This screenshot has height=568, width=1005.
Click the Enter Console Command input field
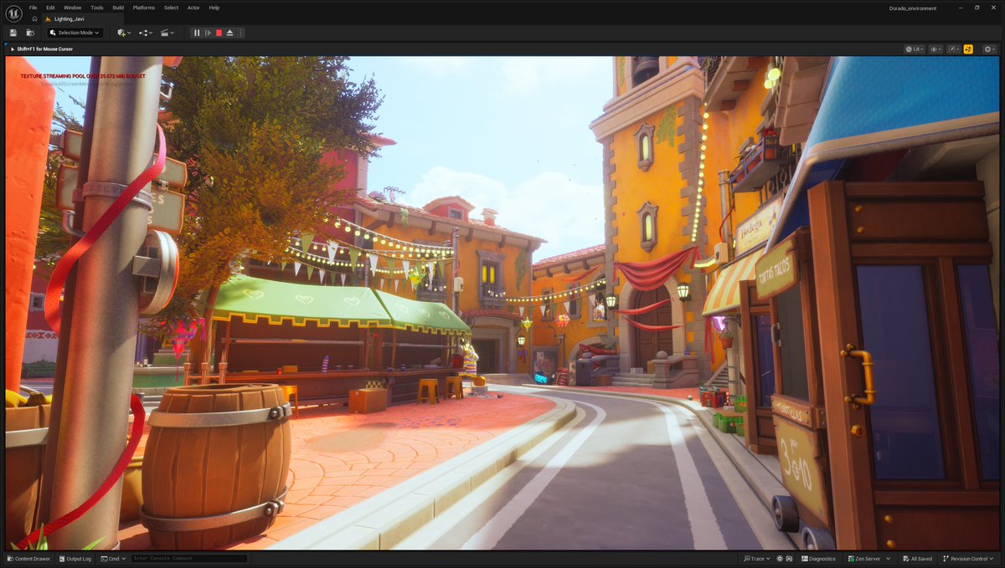(x=188, y=559)
